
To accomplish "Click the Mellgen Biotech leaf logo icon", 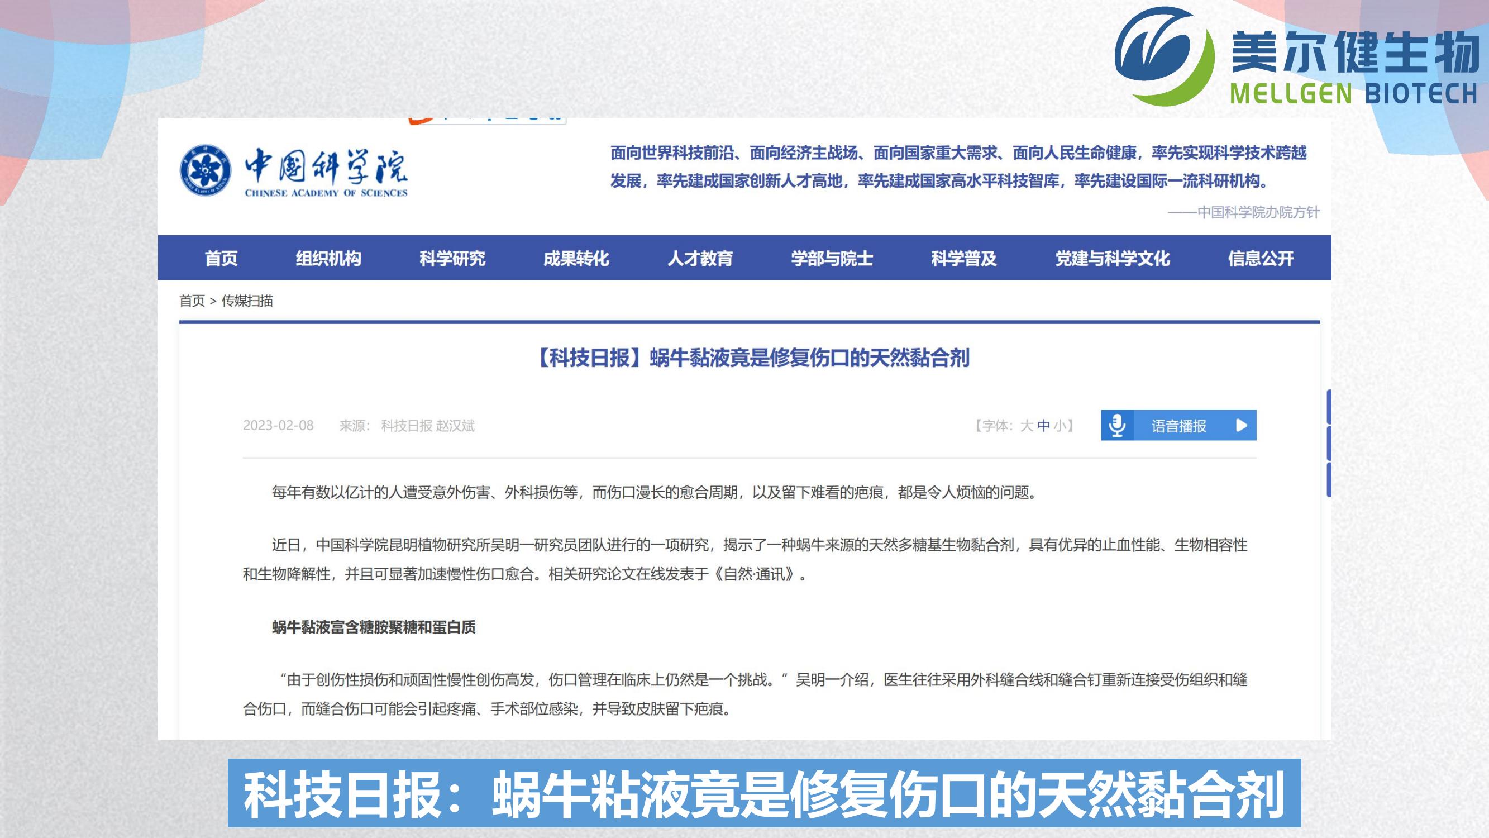I will click(x=1164, y=56).
